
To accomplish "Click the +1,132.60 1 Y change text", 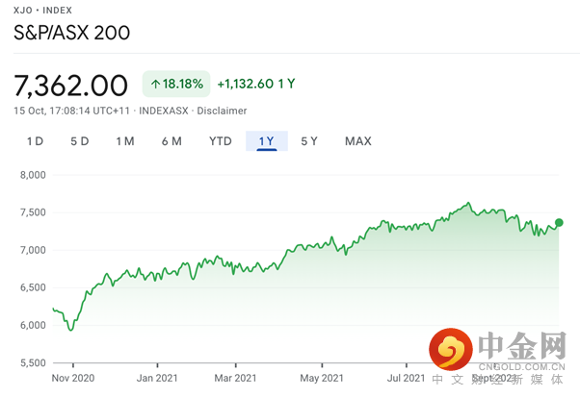I will click(255, 85).
